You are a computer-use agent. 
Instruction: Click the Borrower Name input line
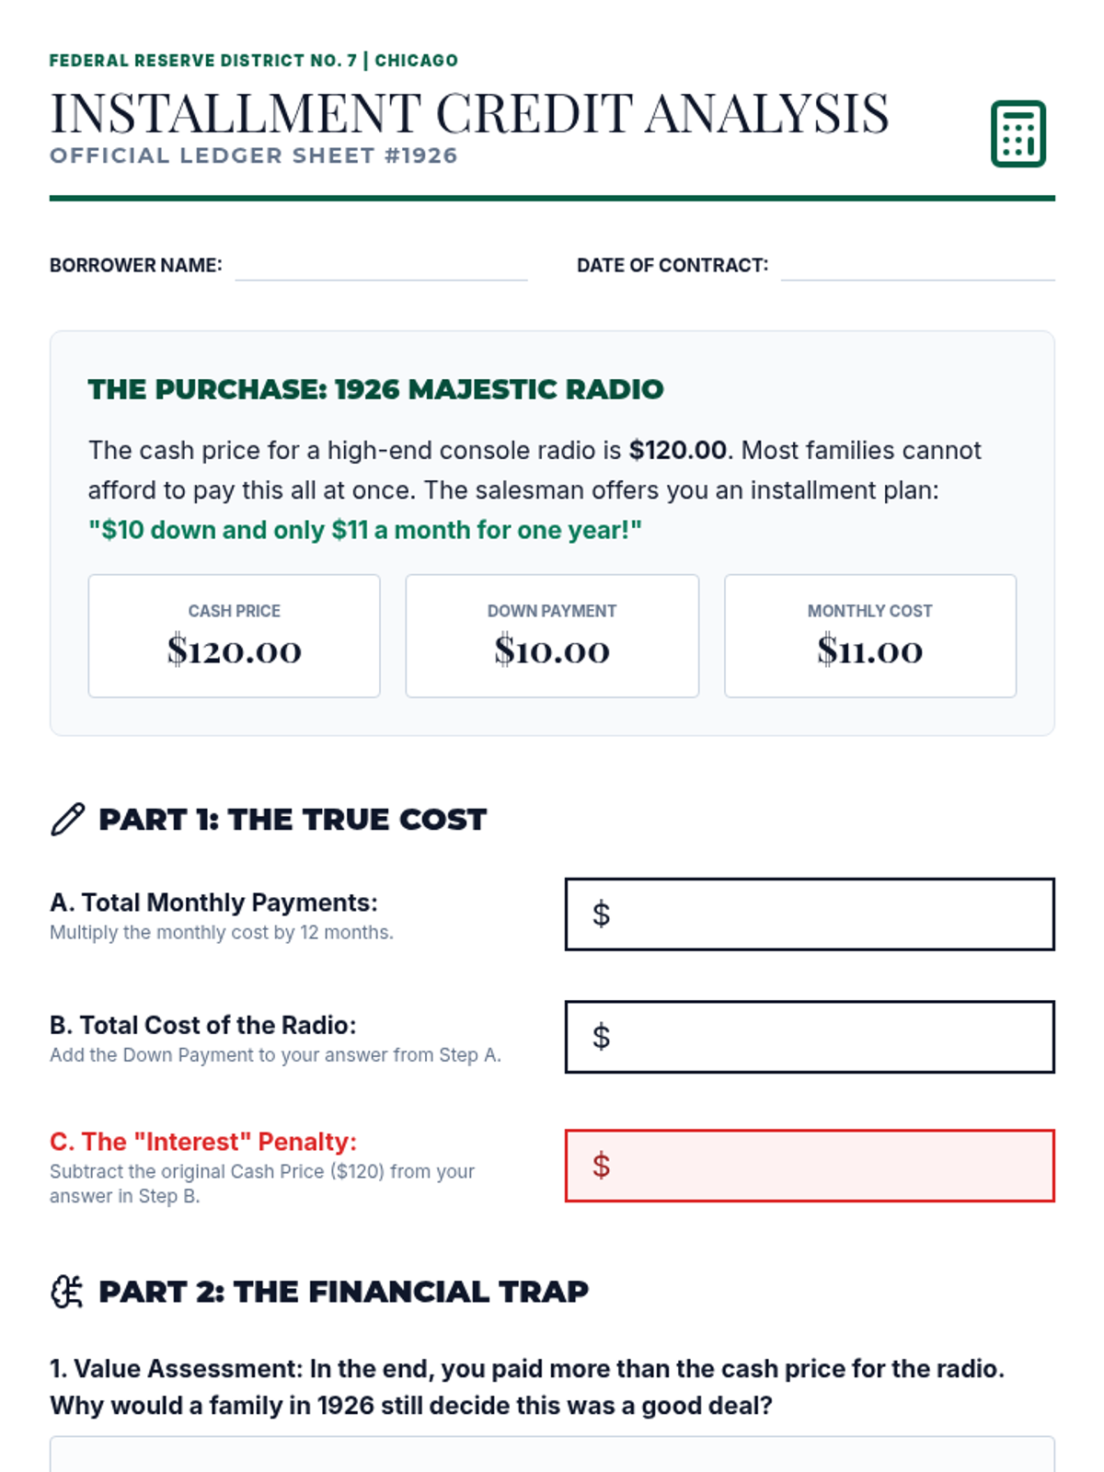(x=381, y=266)
